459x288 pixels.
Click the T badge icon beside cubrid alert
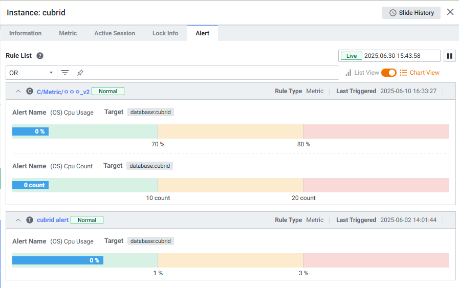pyautogui.click(x=30, y=220)
